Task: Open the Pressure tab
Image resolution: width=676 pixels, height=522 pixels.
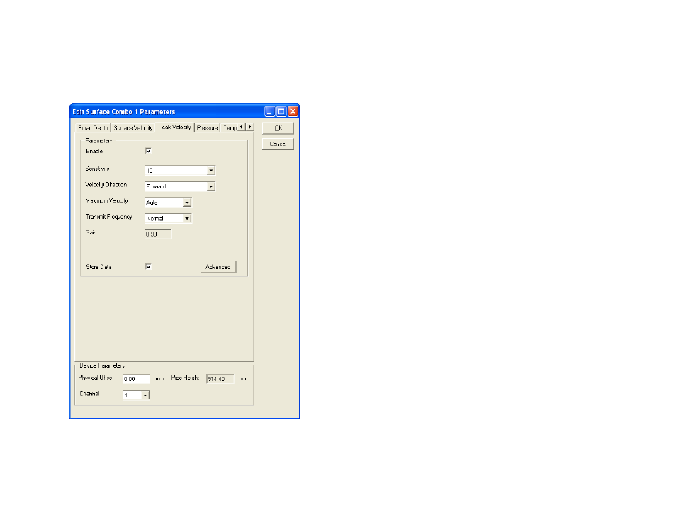Action: 207,128
